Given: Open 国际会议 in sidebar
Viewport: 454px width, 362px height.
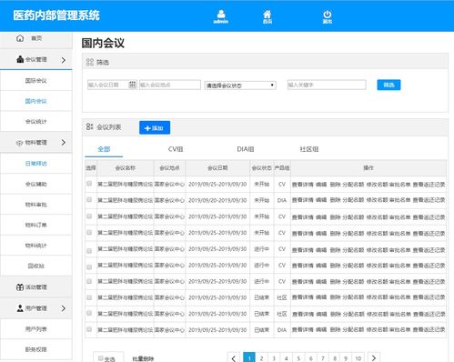Looking at the screenshot, I should pyautogui.click(x=36, y=80).
